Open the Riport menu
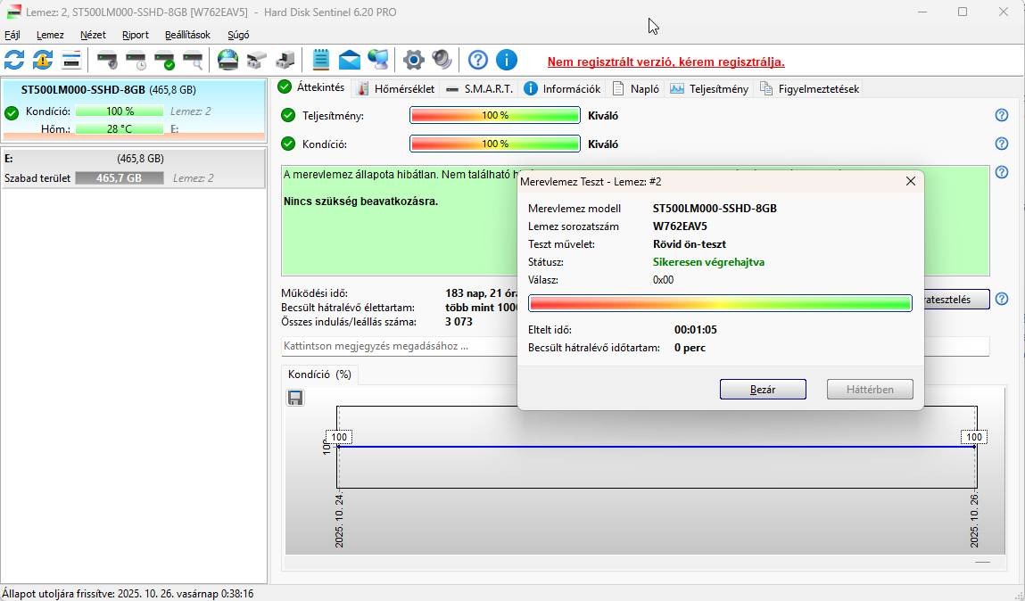Image resolution: width=1025 pixels, height=601 pixels. 136,35
